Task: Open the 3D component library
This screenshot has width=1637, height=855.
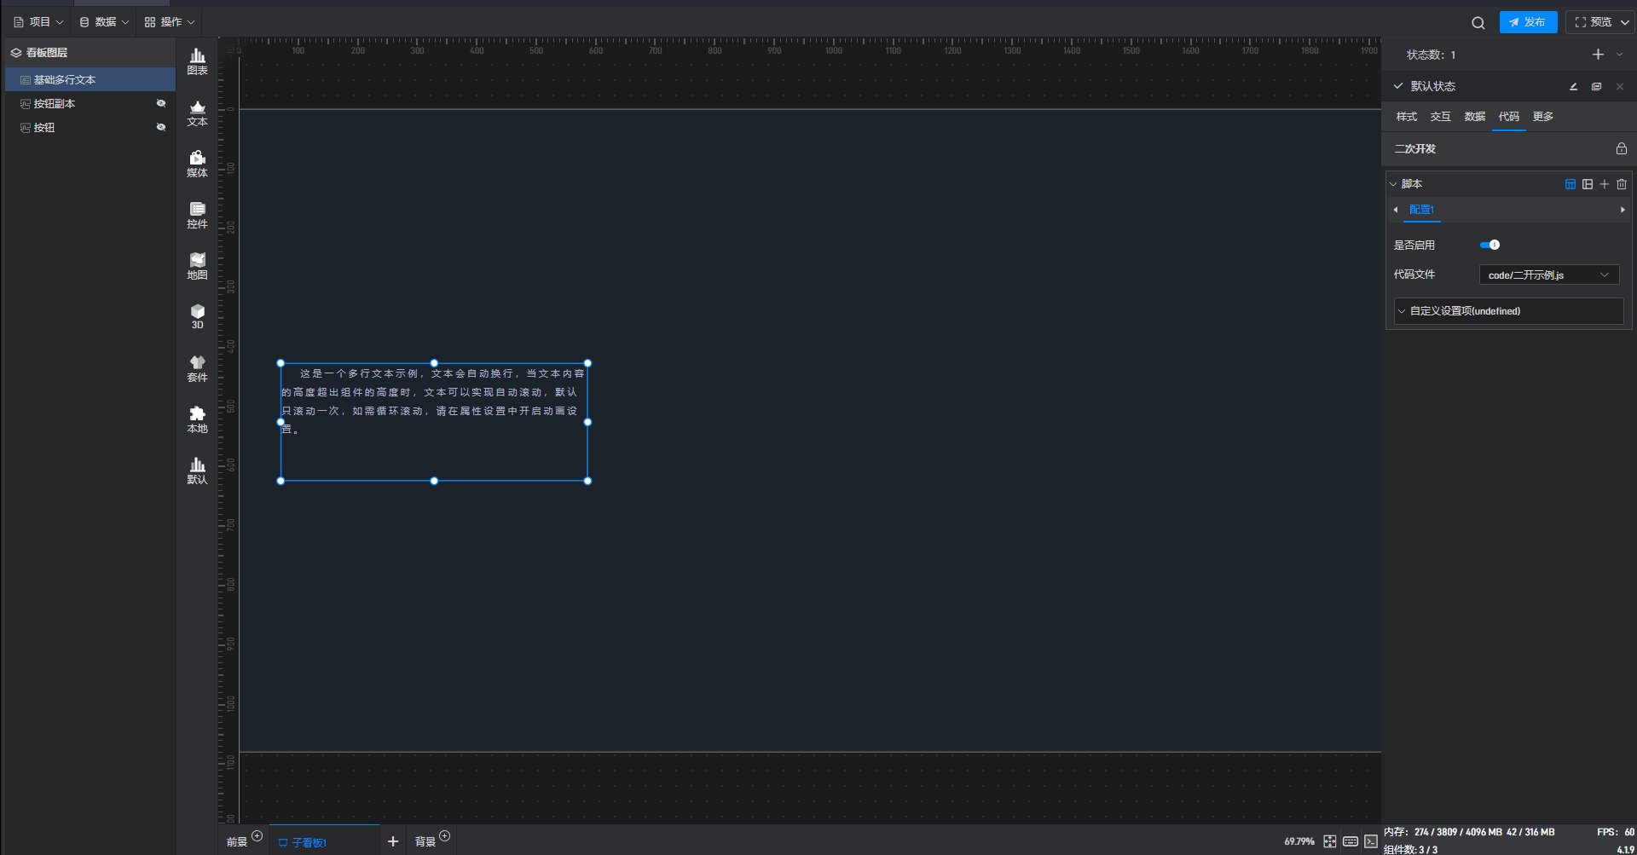Action: tap(197, 316)
